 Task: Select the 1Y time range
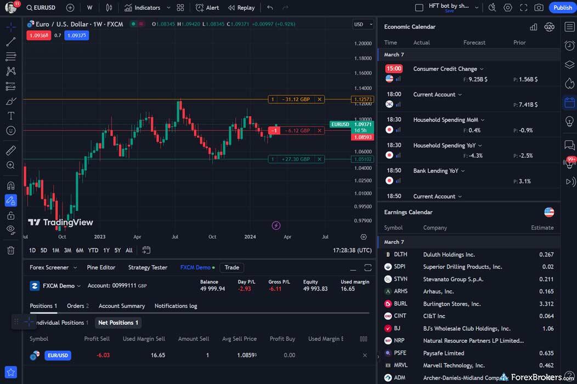pyautogui.click(x=106, y=250)
